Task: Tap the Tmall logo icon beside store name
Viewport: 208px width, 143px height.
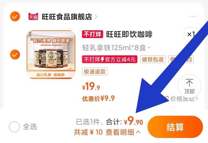Action: 33,16
